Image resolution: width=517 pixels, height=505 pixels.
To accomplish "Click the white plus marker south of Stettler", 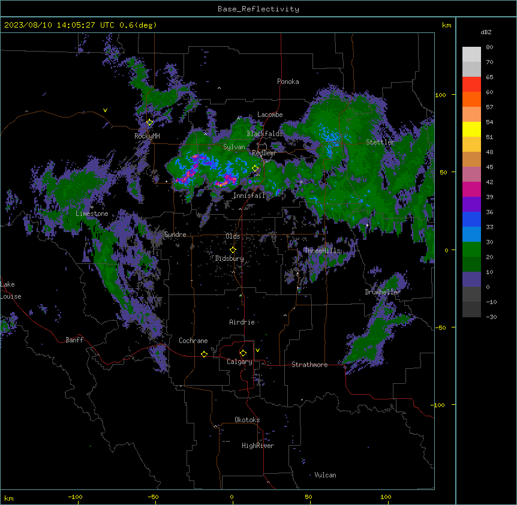I will point(367,225).
